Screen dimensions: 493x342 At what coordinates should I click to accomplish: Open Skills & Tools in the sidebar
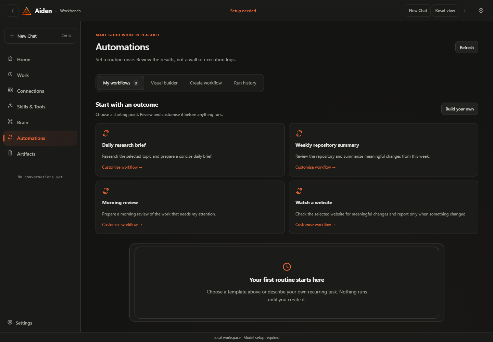tap(40, 107)
